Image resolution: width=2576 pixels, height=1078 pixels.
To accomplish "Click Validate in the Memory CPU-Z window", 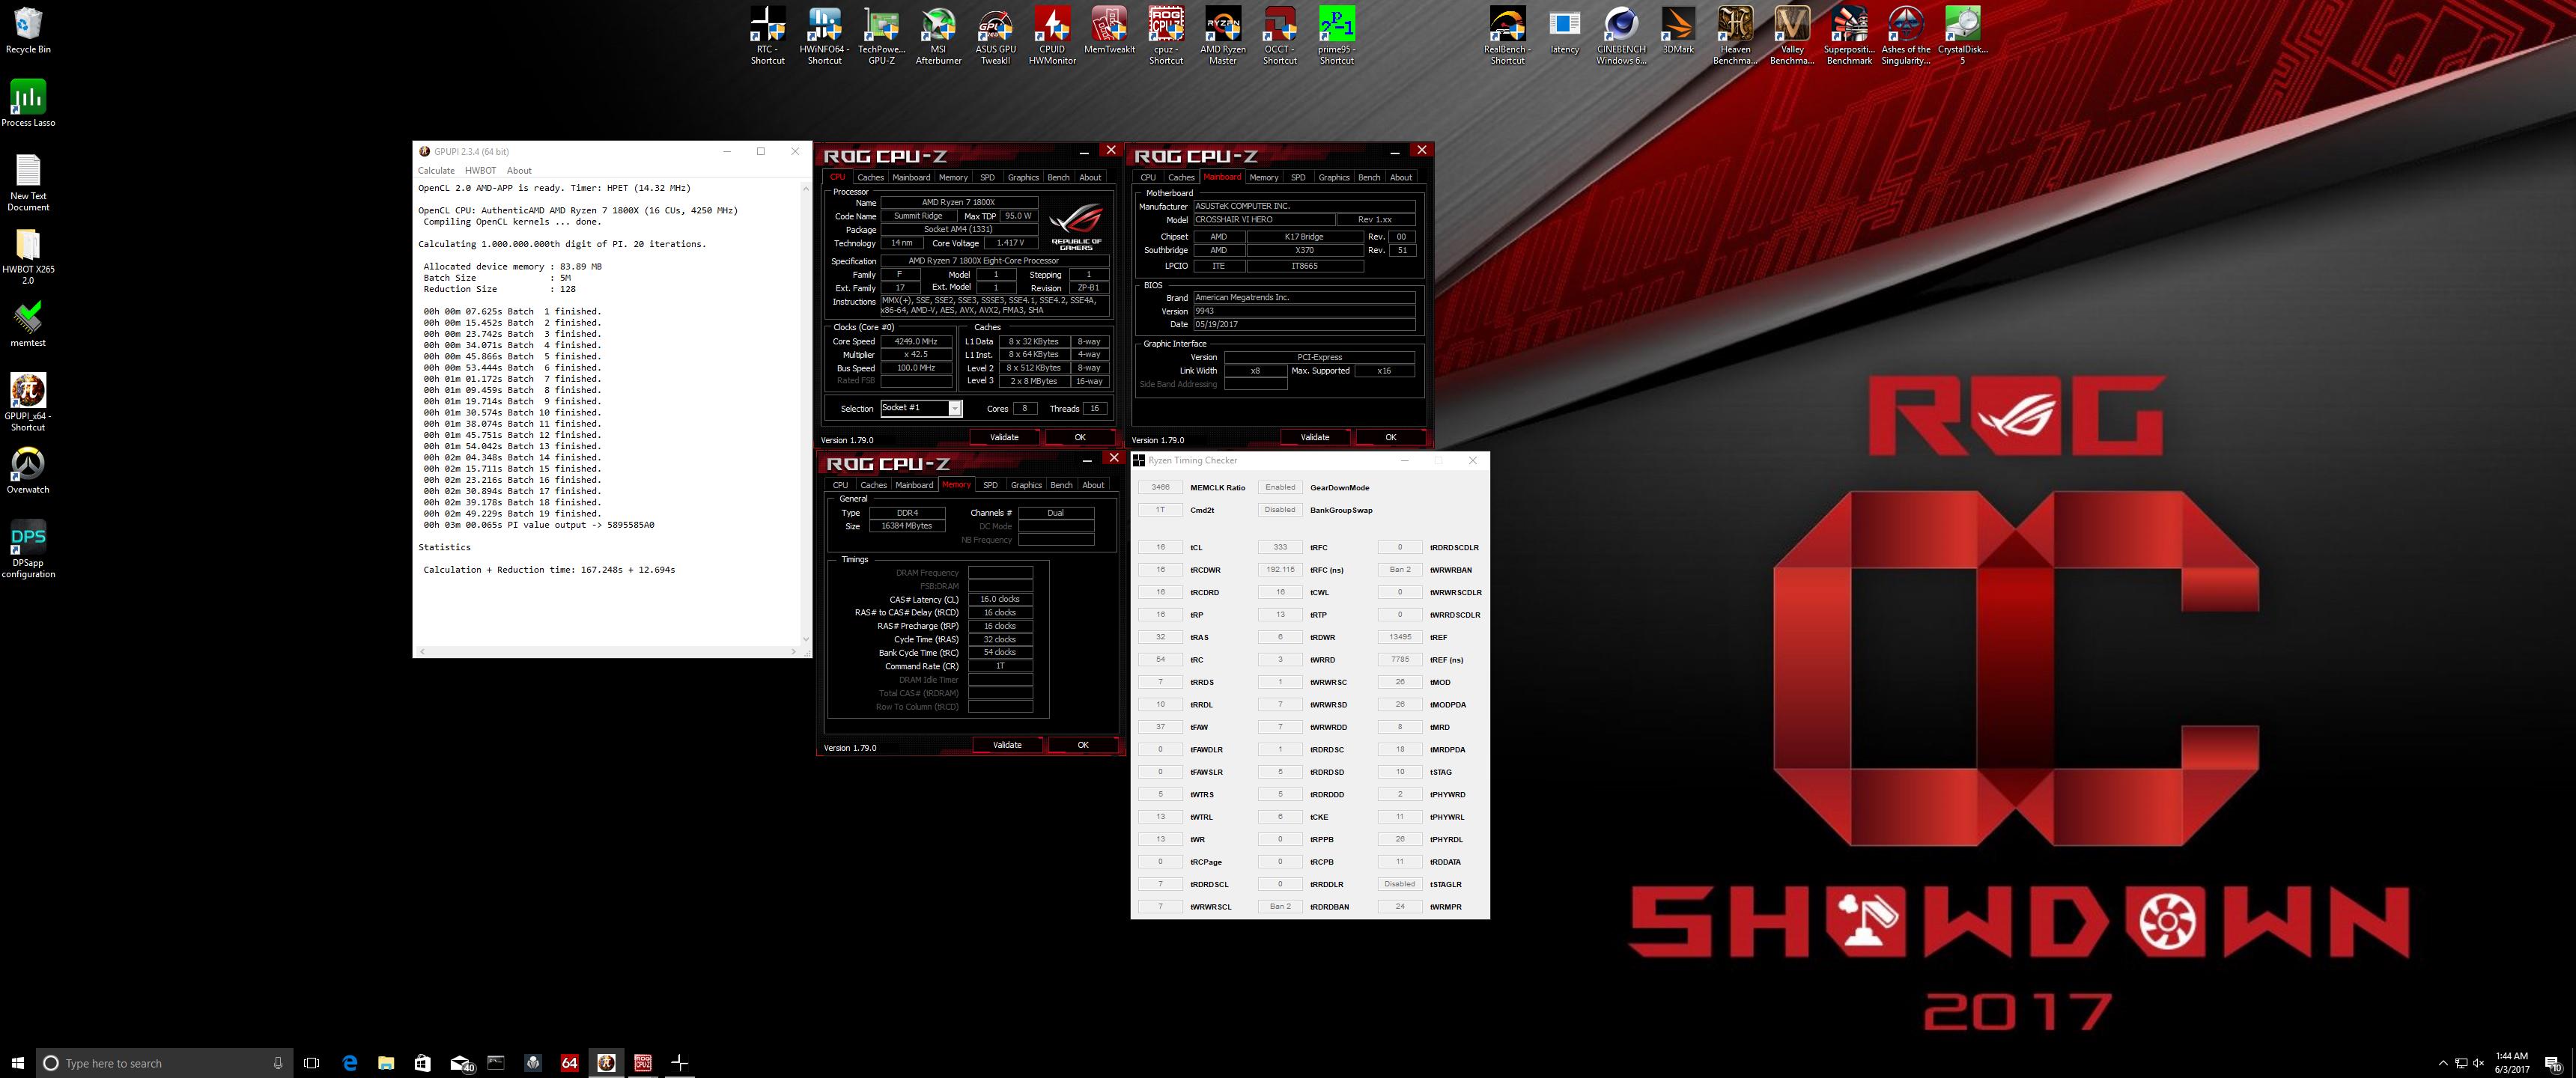I will [x=1007, y=745].
